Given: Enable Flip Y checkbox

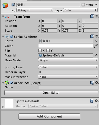Looking at the screenshot, I should pyautogui.click(x=48, y=51).
